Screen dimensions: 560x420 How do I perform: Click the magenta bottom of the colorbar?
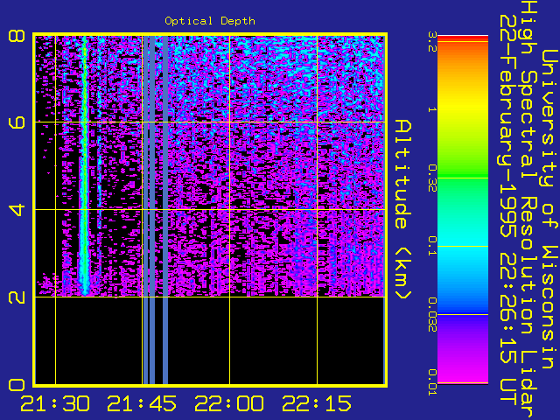[463, 374]
